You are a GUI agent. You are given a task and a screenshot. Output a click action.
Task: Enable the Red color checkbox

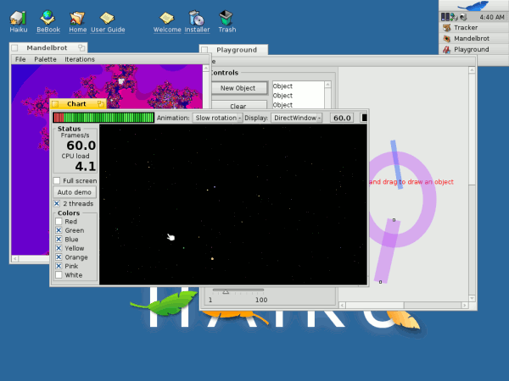coord(58,222)
